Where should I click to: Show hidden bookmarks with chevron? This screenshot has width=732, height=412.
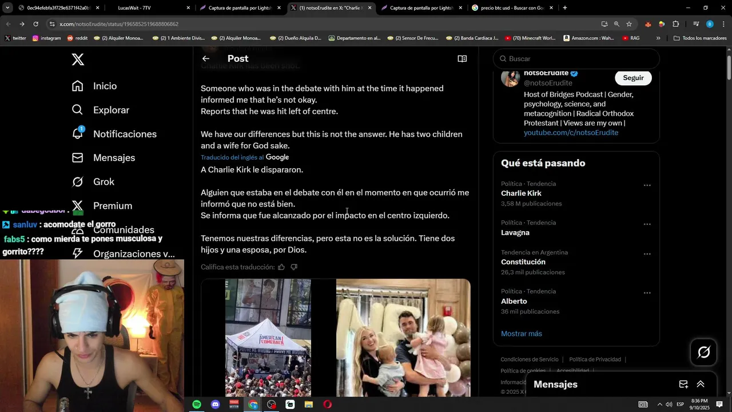click(658, 38)
